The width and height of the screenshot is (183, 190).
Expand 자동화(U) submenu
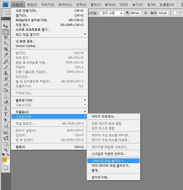coord(49,112)
